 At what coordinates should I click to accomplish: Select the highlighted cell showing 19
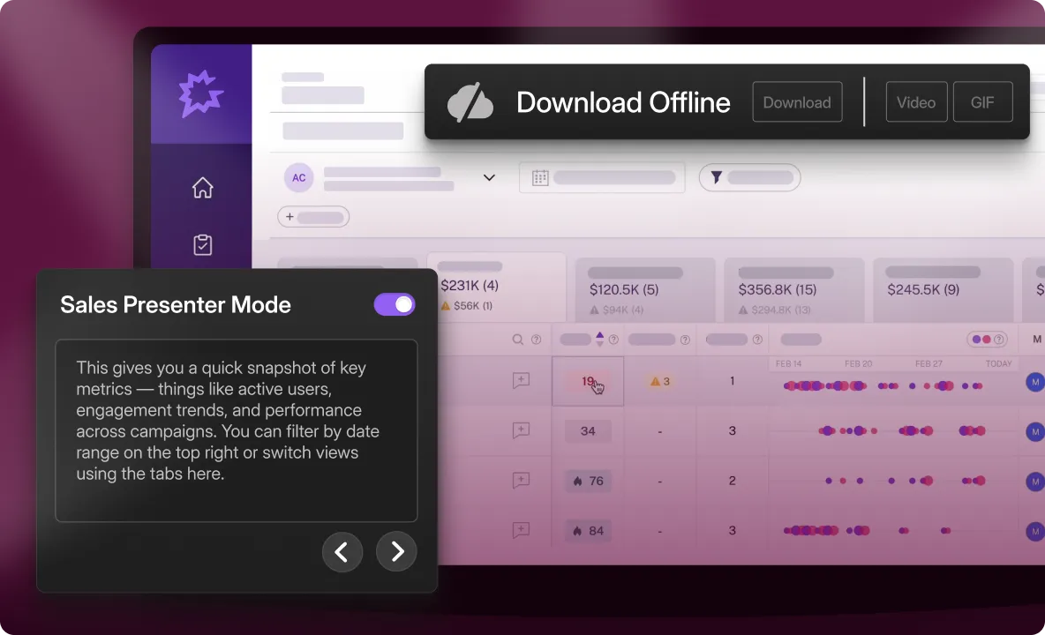coord(588,380)
